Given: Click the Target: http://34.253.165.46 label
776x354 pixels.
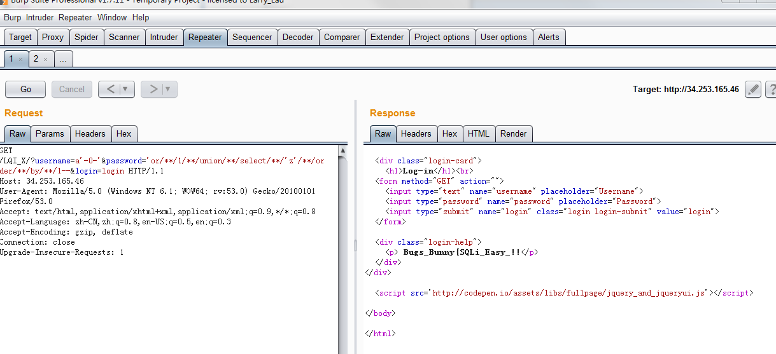Looking at the screenshot, I should pyautogui.click(x=686, y=89).
